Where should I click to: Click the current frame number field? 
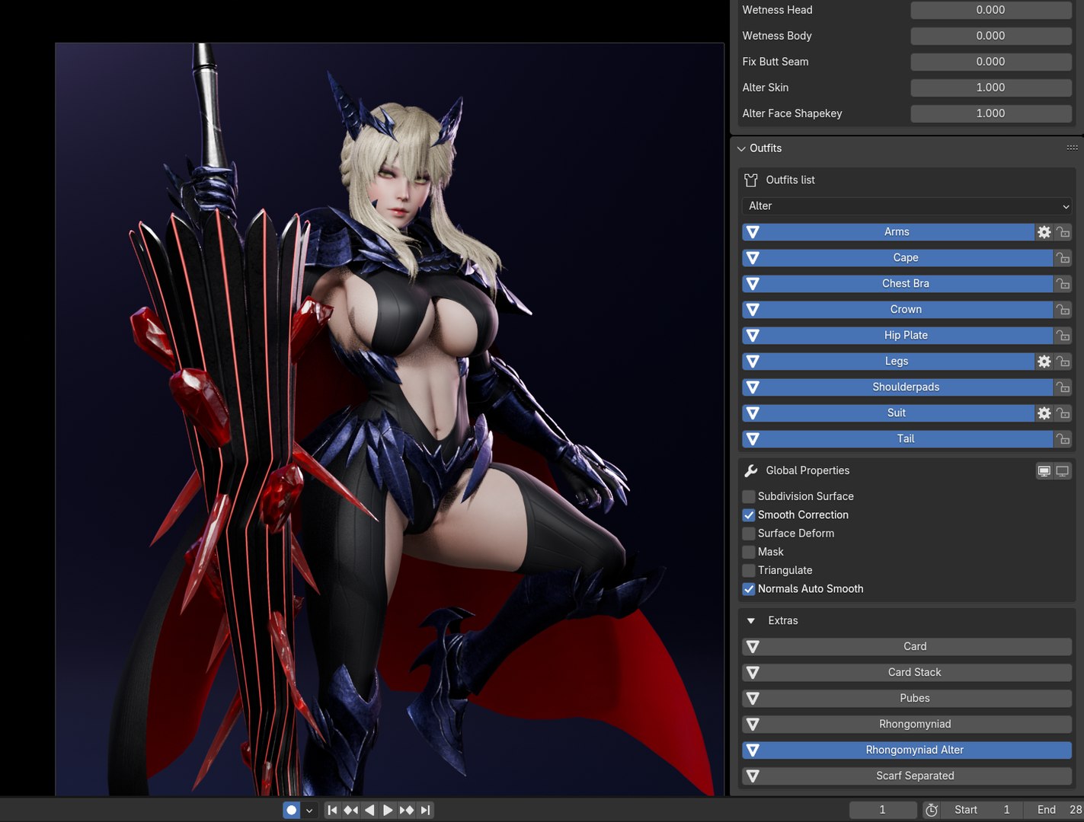tap(883, 810)
